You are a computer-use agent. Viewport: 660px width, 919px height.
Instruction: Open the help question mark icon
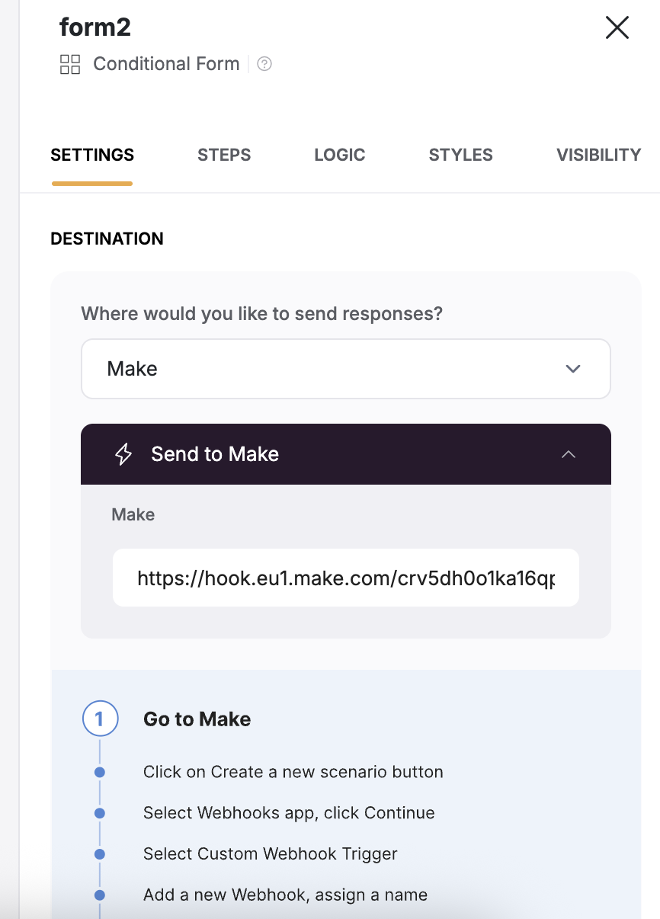(x=264, y=64)
